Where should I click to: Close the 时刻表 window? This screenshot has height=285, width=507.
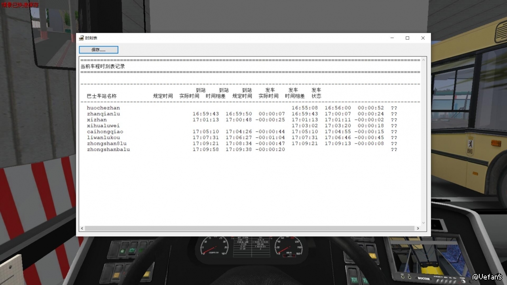[423, 38]
